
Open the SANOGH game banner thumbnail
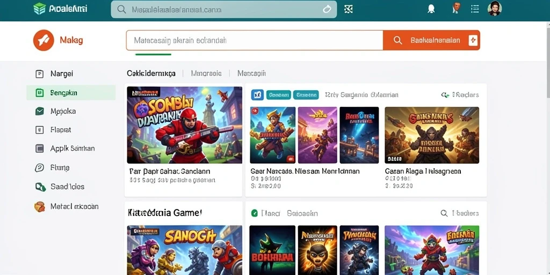coord(185,250)
